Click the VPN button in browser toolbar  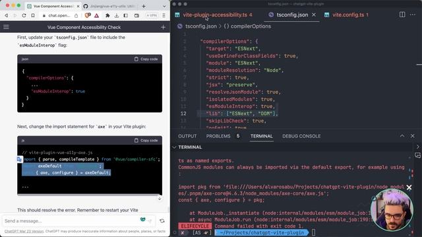[152, 16]
